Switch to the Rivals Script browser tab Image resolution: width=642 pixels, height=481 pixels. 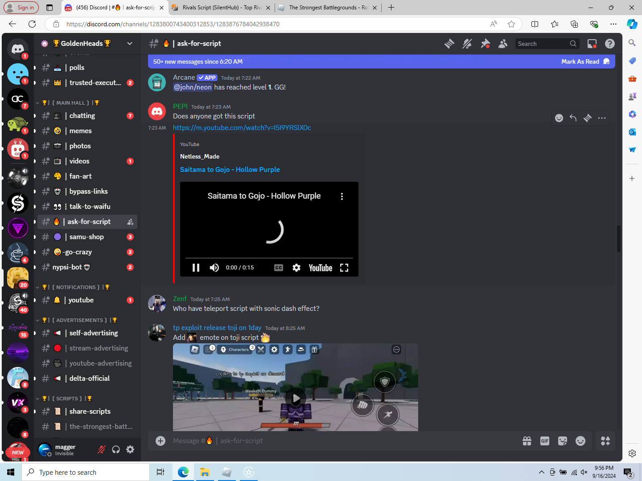tap(221, 8)
